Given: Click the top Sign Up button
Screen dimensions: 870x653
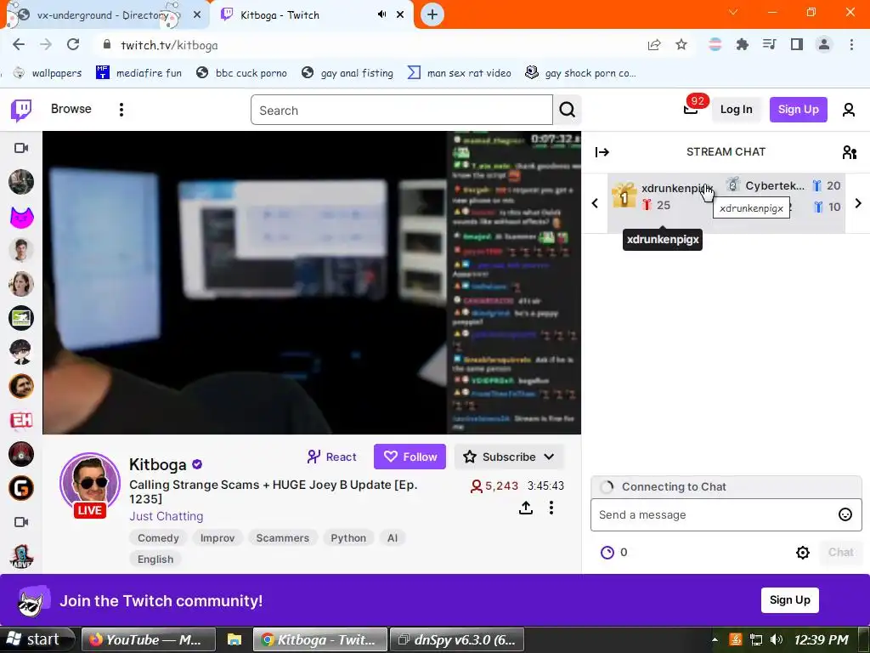Looking at the screenshot, I should [x=798, y=110].
